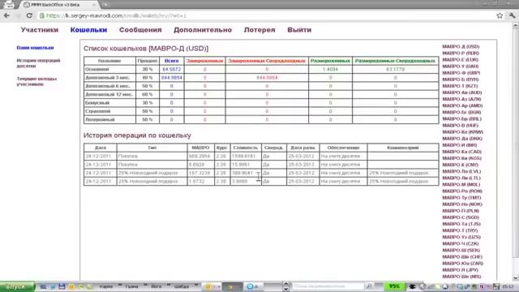Viewport: 519px width, 292px height.
Task: Open Текущие вклады участников link
Action: pyautogui.click(x=36, y=81)
